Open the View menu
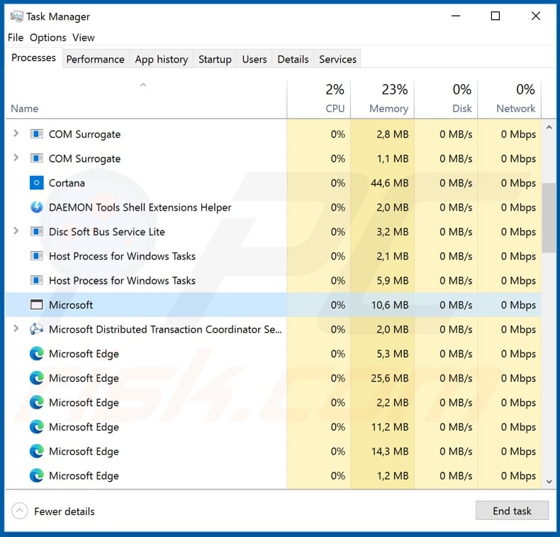This screenshot has width=560, height=537. 83,38
